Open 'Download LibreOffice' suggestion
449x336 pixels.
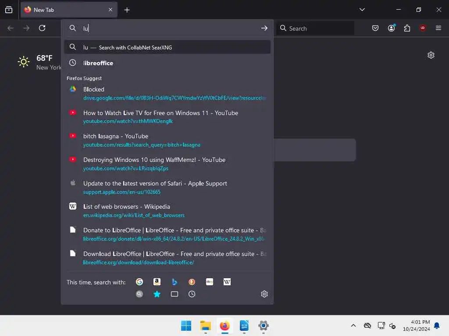[x=167, y=258]
